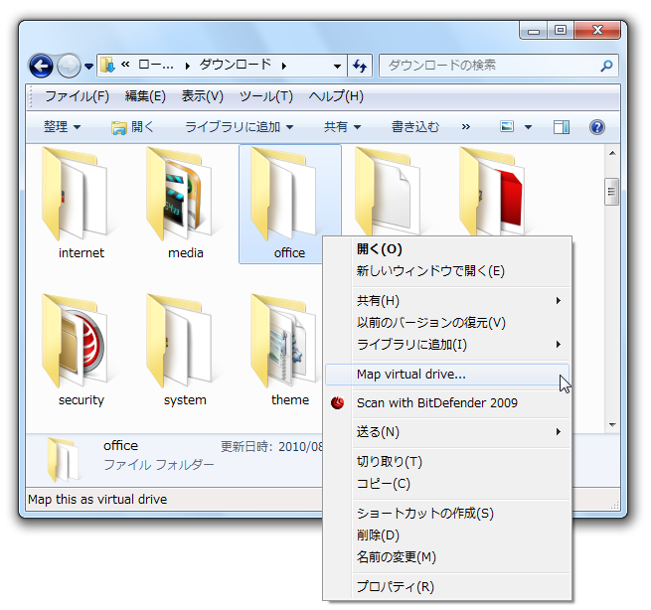
Task: Click the magnifier search icon
Action: (x=606, y=66)
